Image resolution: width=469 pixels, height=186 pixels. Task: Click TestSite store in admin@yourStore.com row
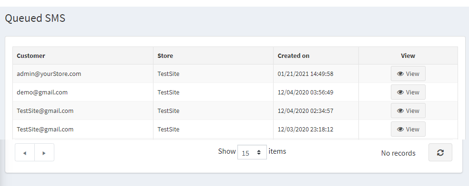tap(168, 74)
